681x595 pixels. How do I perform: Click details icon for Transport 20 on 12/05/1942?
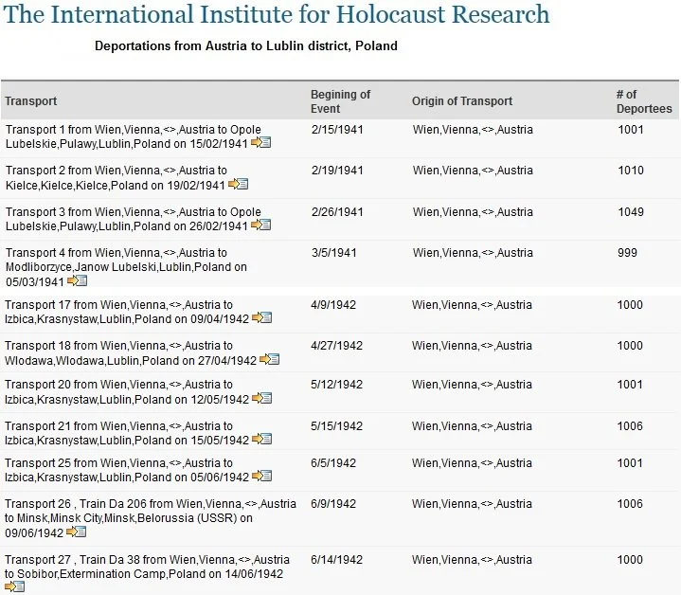click(x=262, y=398)
